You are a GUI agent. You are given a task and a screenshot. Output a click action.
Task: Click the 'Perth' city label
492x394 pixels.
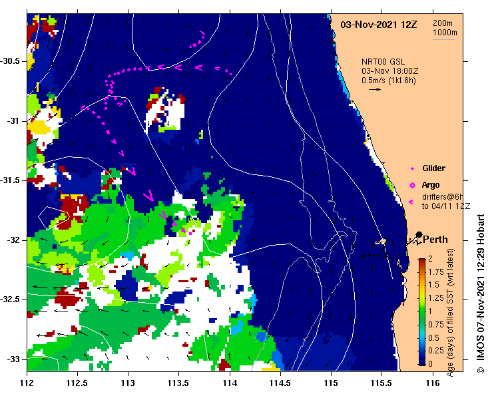pos(435,240)
